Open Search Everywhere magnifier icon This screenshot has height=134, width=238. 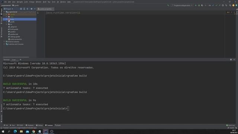point(230,5)
